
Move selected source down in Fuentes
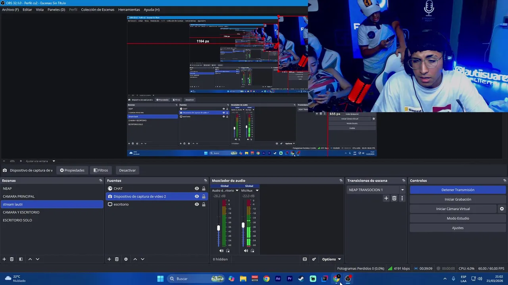(142, 259)
